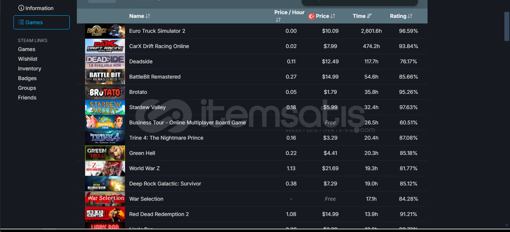Open the Business Tour game thumbnail

(105, 123)
